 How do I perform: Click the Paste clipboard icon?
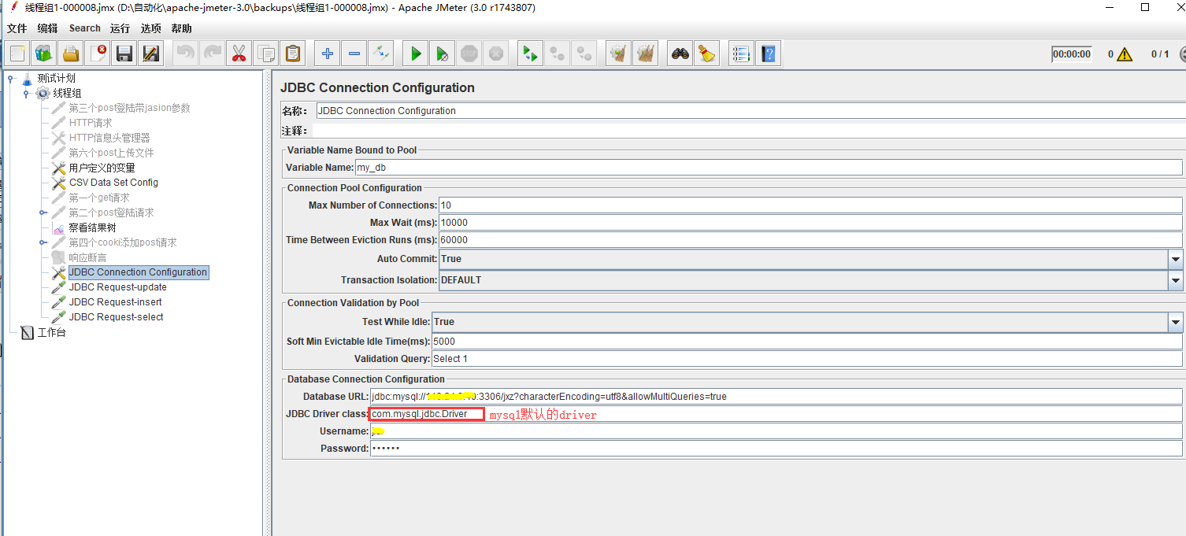pos(293,54)
